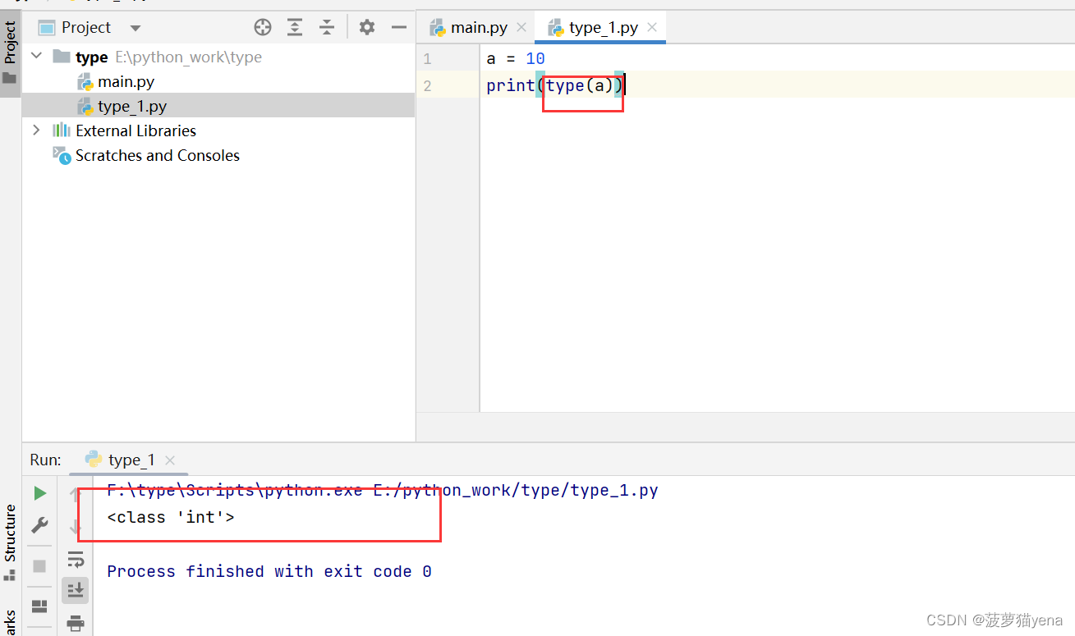Open Project panel settings gear
1075x636 pixels.
tap(367, 28)
